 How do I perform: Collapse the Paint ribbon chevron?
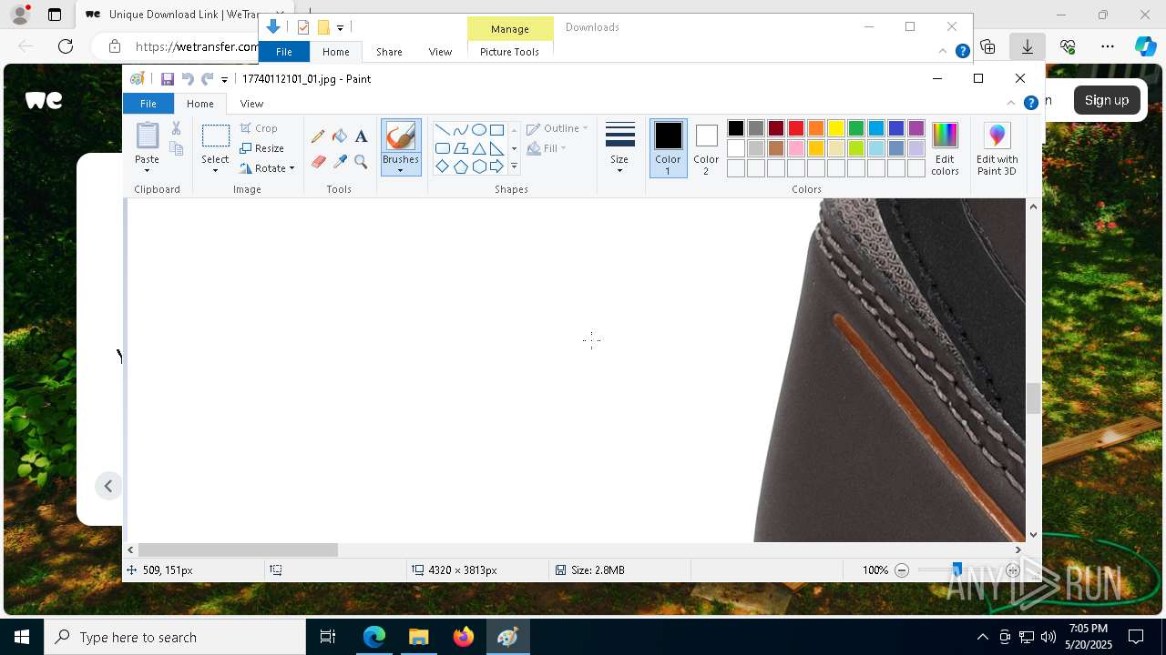click(x=1011, y=103)
